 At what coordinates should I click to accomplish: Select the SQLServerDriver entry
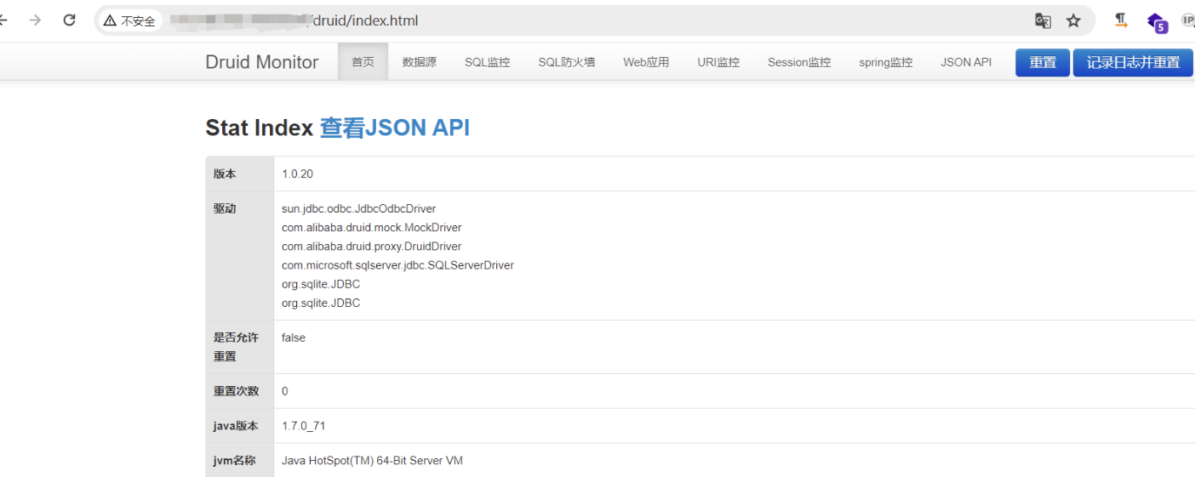pos(397,265)
